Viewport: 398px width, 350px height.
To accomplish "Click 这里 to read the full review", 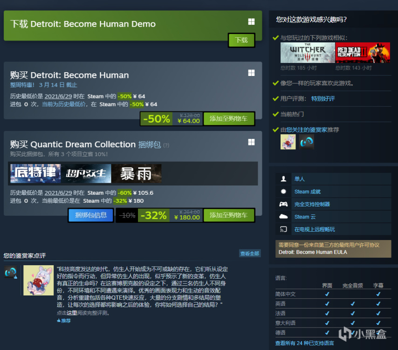I will pos(72,313).
